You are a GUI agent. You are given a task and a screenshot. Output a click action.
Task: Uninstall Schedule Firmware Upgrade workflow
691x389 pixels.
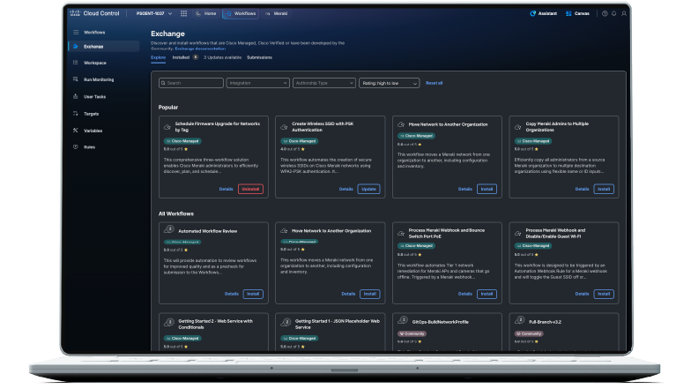(250, 189)
